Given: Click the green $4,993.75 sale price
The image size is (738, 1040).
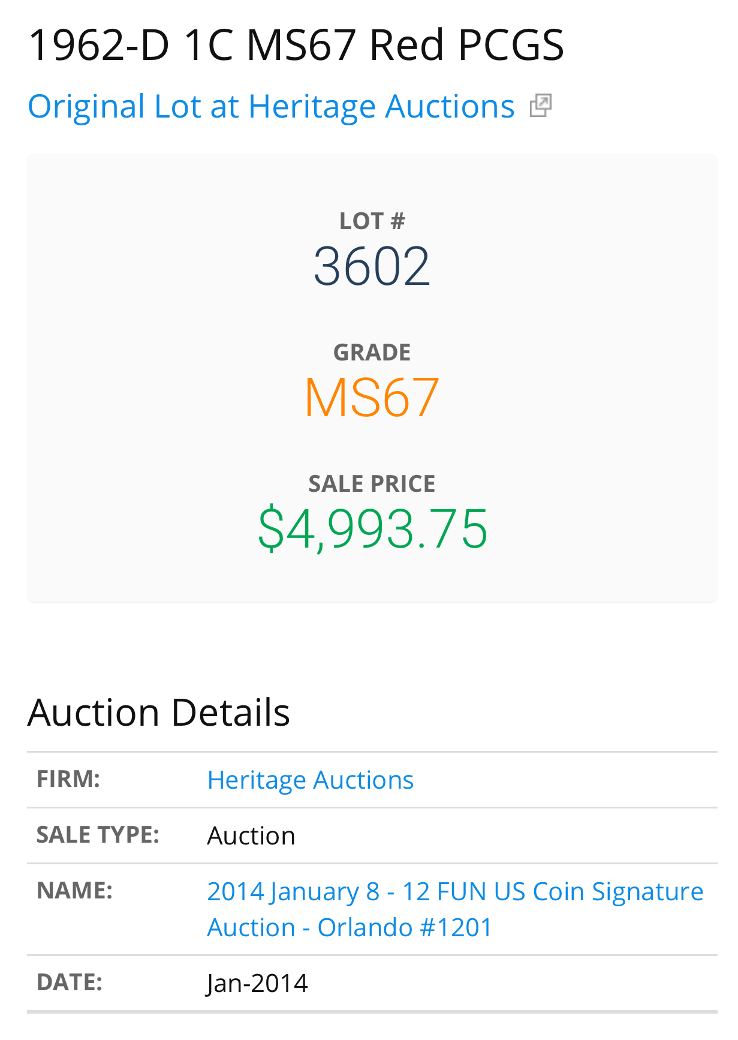Looking at the screenshot, I should (x=372, y=528).
